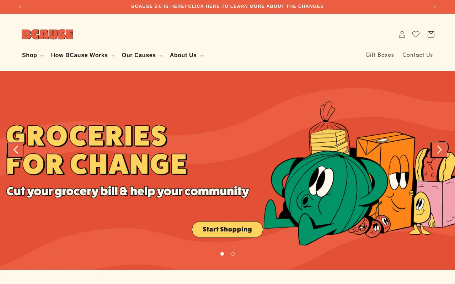This screenshot has width=455, height=284.
Task: Expand the About Us dropdown
Action: coord(187,55)
